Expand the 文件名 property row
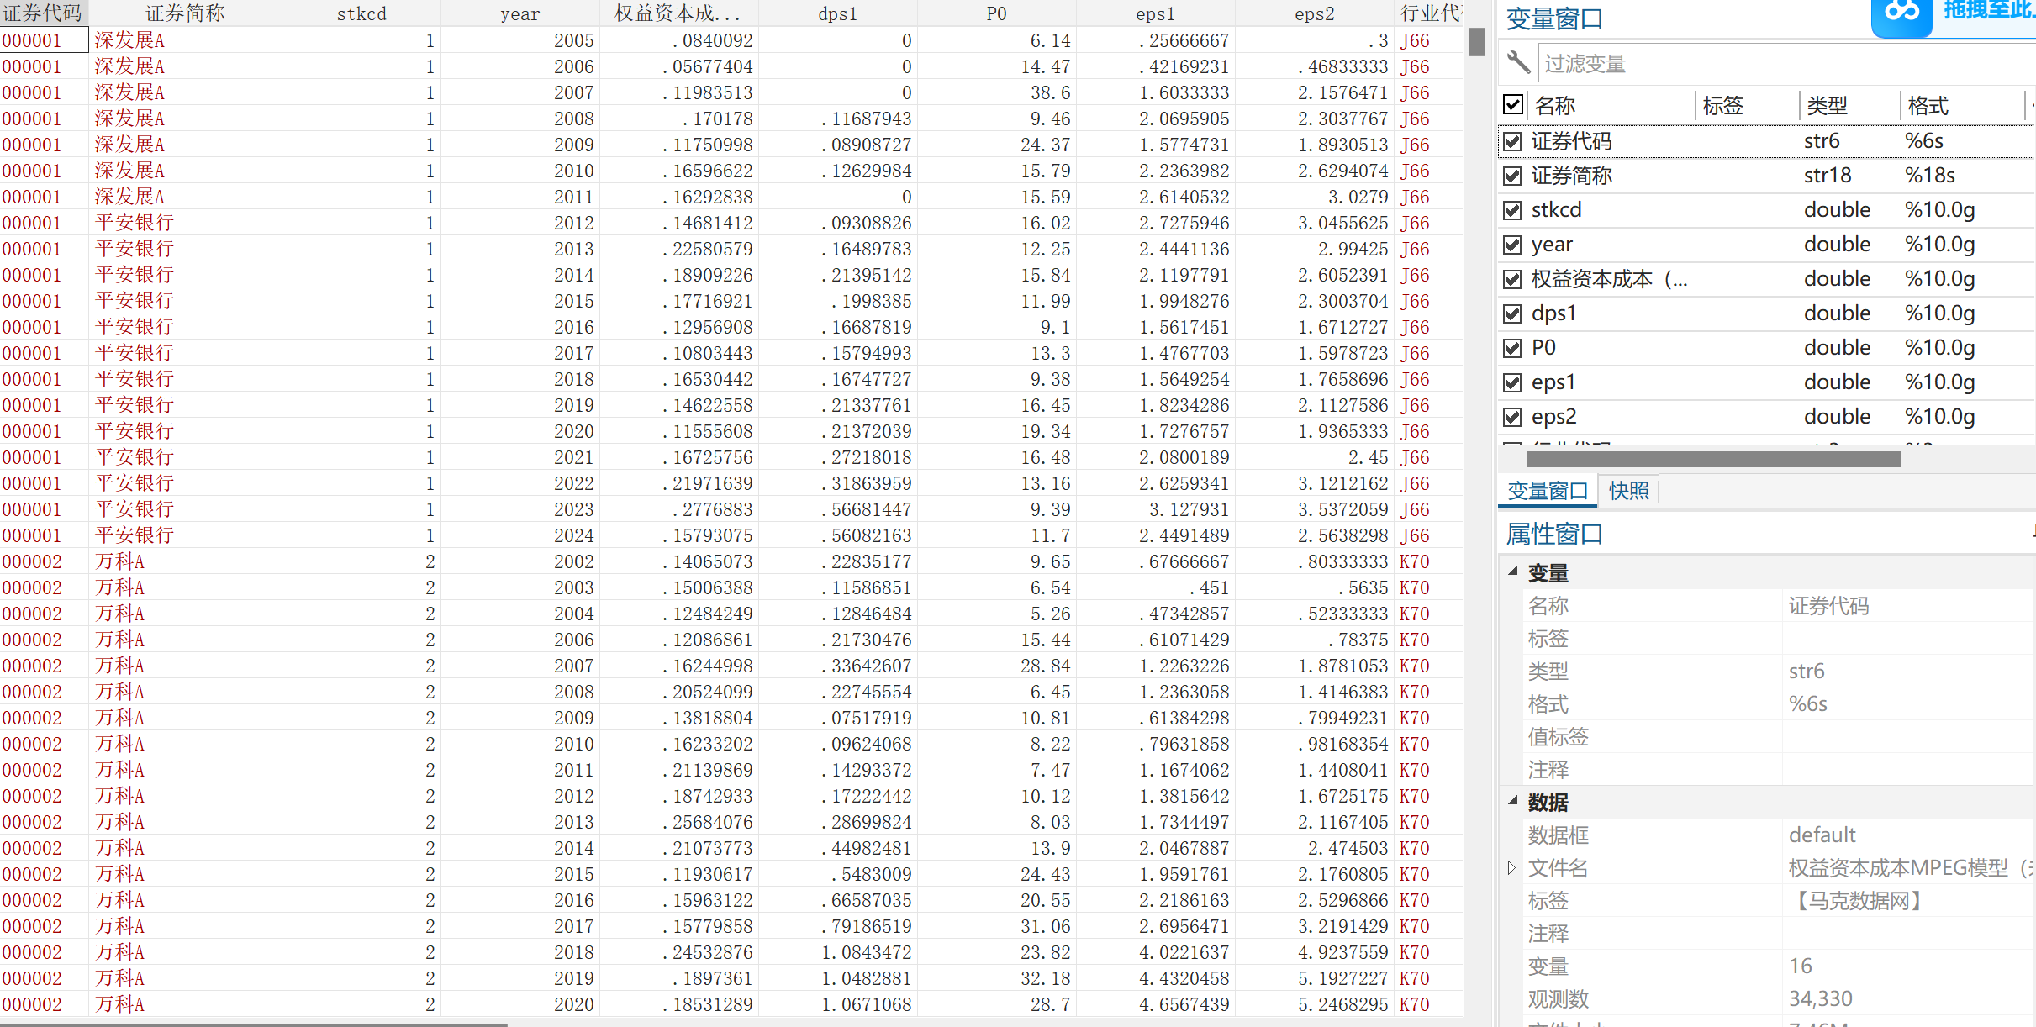Screen dimensions: 2036x1027 (x=1511, y=867)
